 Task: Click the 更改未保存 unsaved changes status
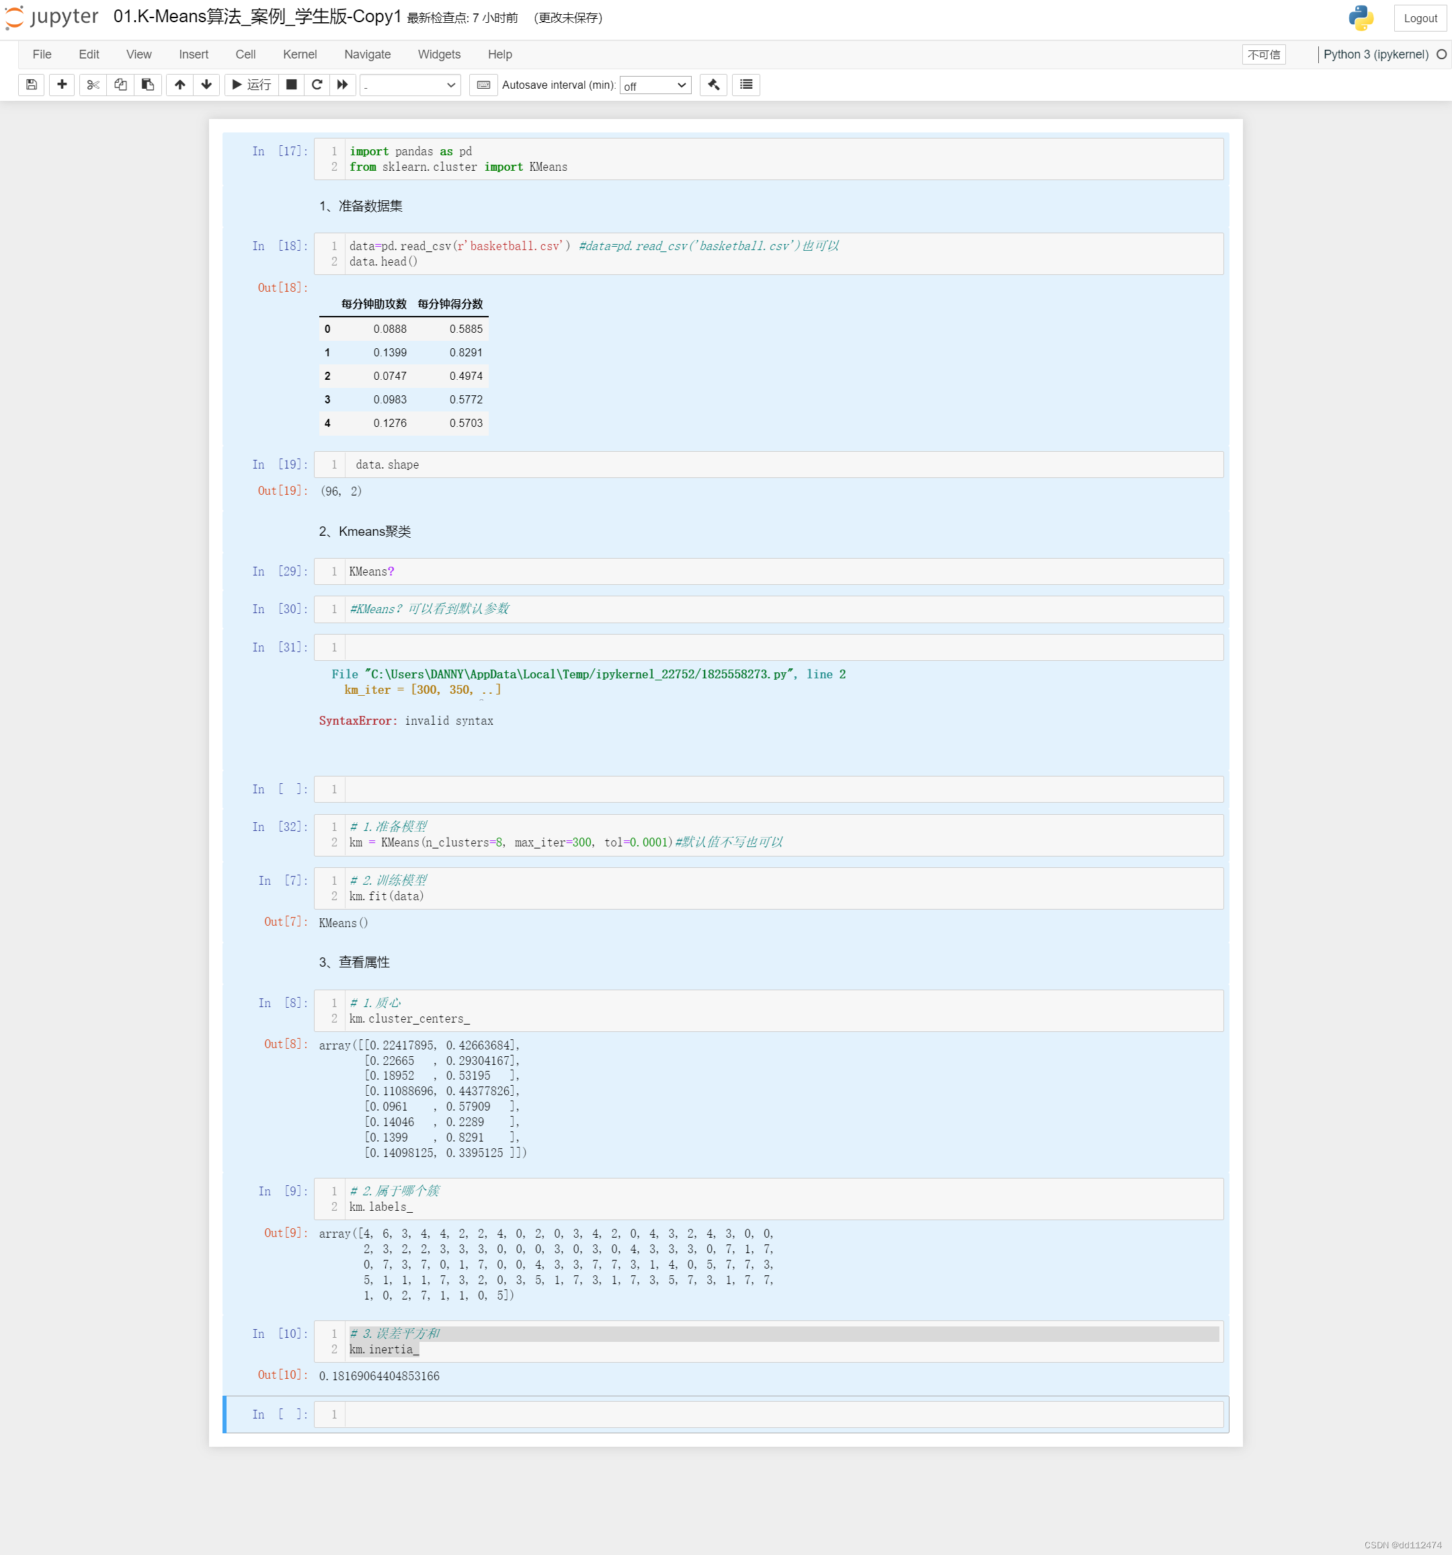568,18
